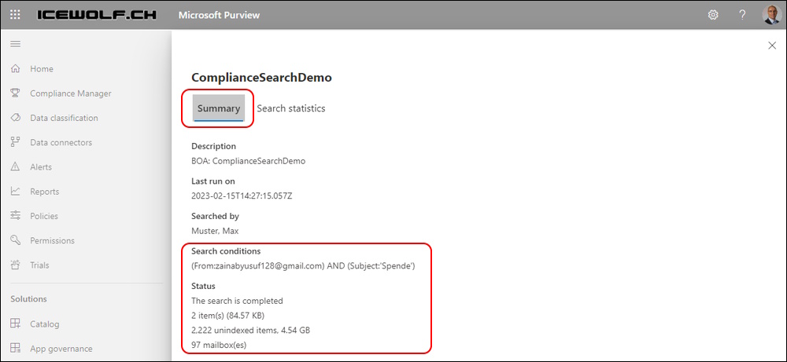Click the Data connectors icon

coord(16,142)
